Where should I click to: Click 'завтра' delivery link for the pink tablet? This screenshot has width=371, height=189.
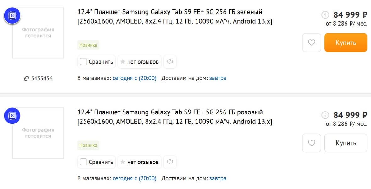218,179
